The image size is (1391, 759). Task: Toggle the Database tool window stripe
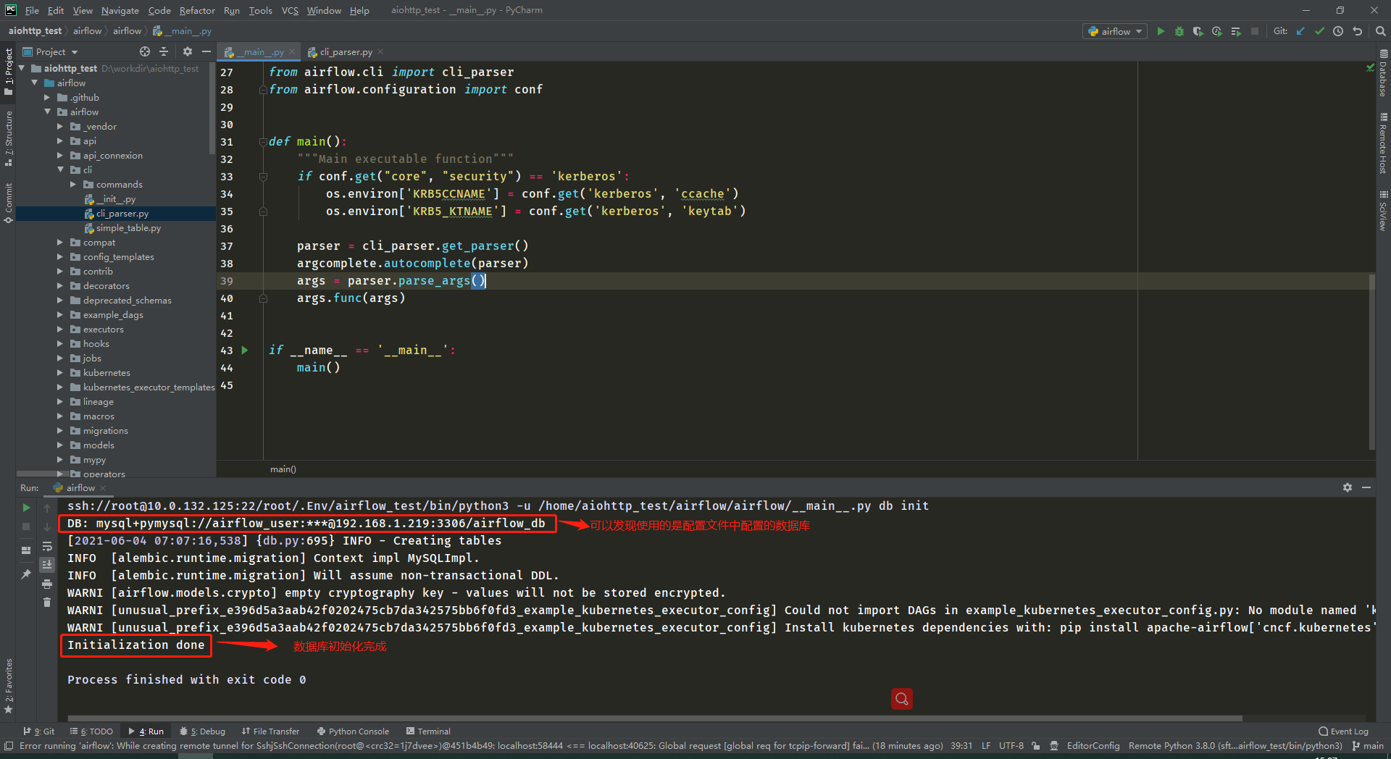[1383, 74]
